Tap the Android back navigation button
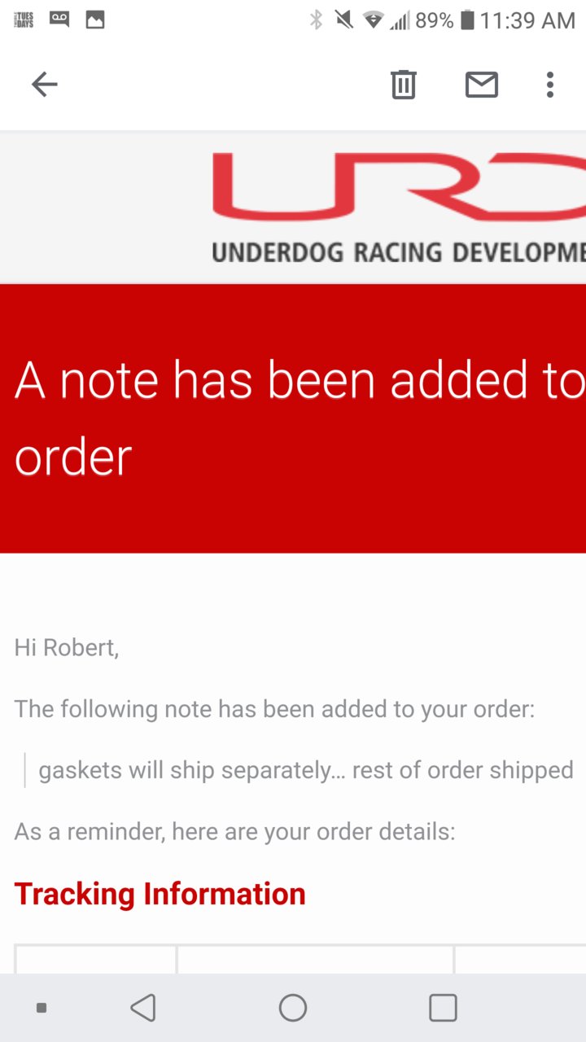The image size is (586, 1042). 143,1008
